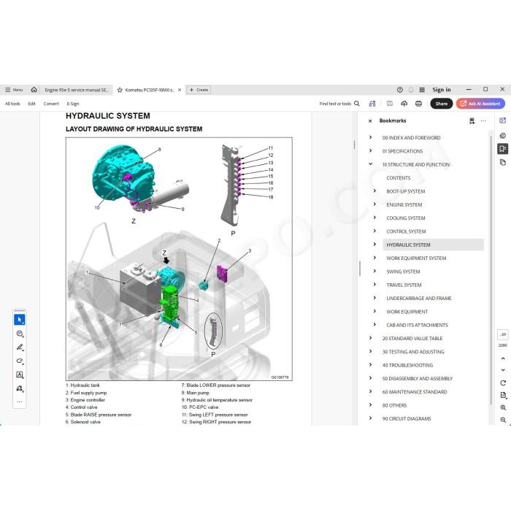Open the All tools menu
The width and height of the screenshot is (511, 511).
click(12, 104)
